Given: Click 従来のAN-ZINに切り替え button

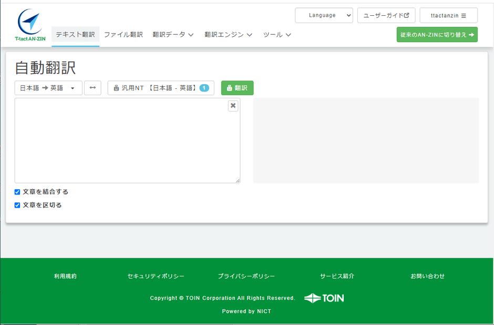Looking at the screenshot, I should (437, 34).
